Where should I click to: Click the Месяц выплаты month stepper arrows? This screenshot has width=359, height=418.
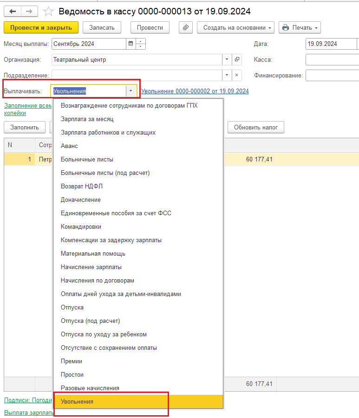pyautogui.click(x=141, y=44)
